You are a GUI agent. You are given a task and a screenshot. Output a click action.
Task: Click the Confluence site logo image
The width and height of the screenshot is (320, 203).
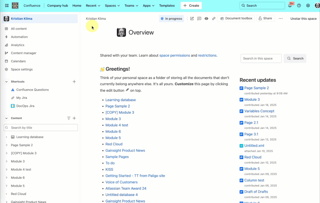pos(15,5)
